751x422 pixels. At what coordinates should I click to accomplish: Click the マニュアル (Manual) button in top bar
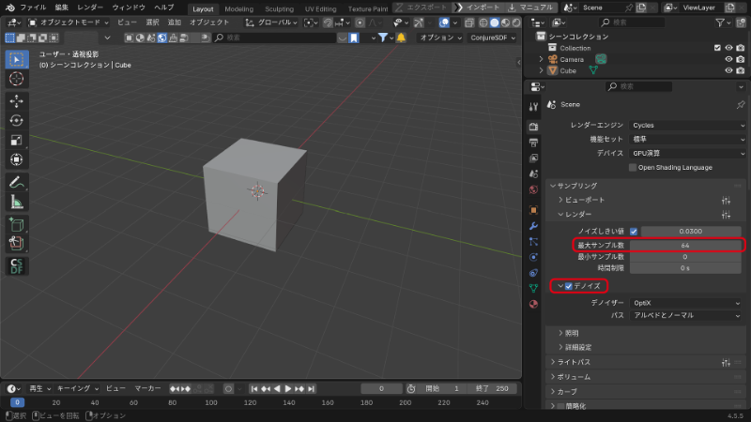click(x=531, y=7)
